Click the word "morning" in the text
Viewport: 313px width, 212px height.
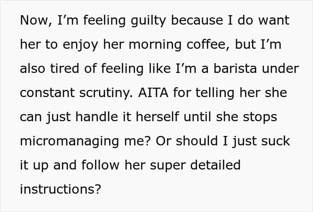tap(155, 45)
